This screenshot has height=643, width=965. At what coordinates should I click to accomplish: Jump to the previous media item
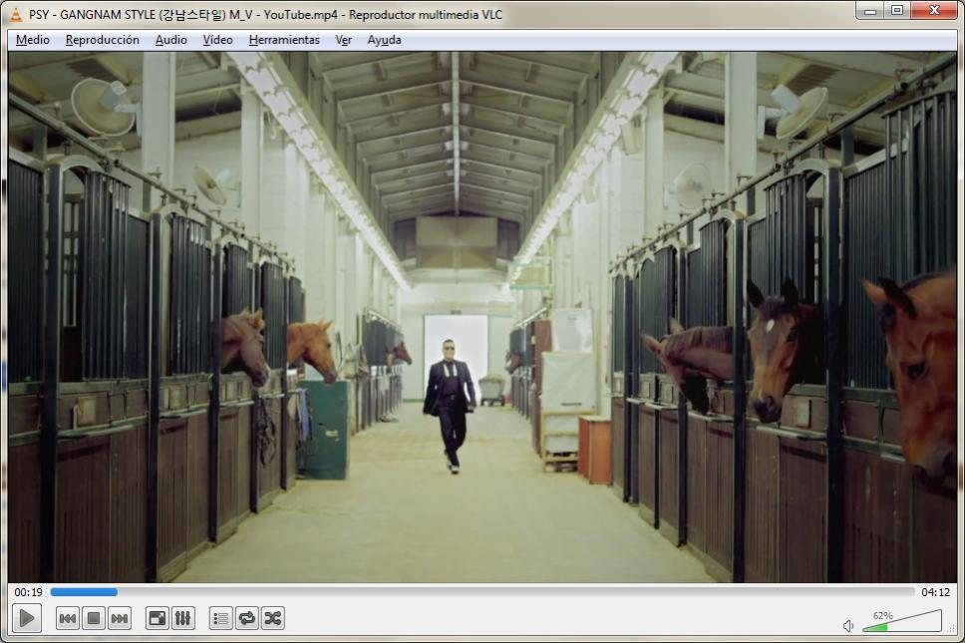[68, 618]
